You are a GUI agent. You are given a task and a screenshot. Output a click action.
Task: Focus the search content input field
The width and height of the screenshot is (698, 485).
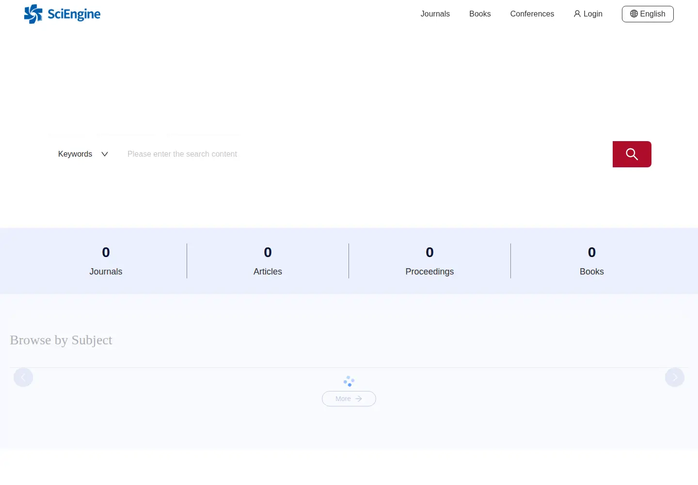click(365, 154)
